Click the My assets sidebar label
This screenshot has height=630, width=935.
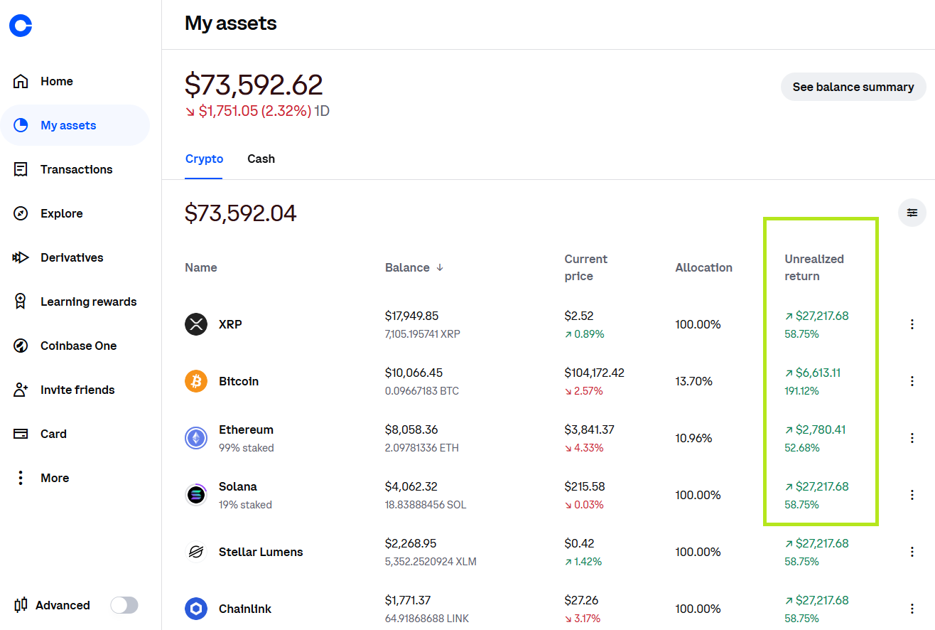coord(68,125)
